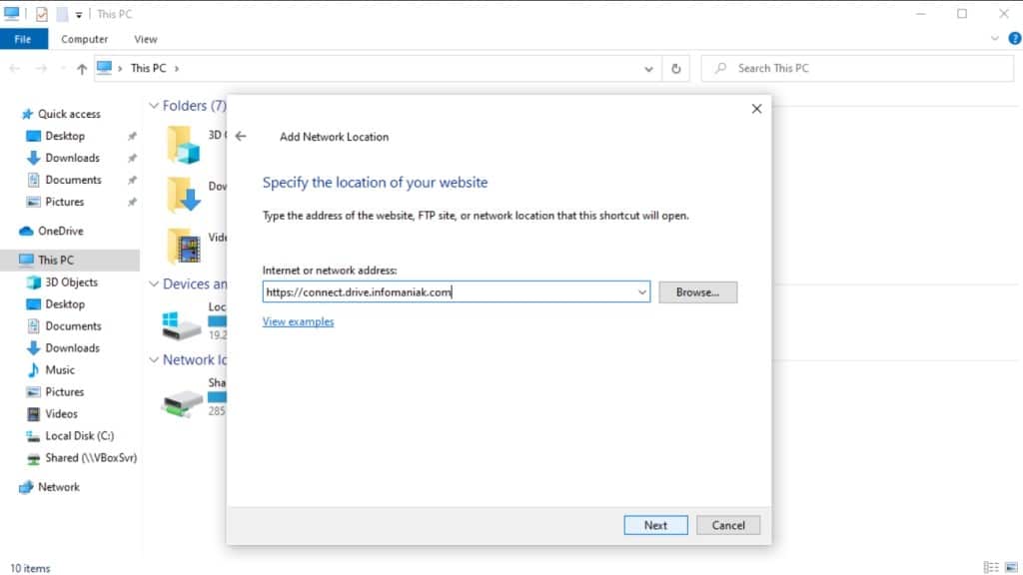
Task: Unpin Documents from Quick access
Action: (x=132, y=180)
